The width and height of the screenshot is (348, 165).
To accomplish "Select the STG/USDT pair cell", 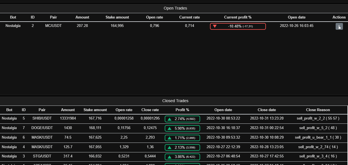I will (42, 156).
